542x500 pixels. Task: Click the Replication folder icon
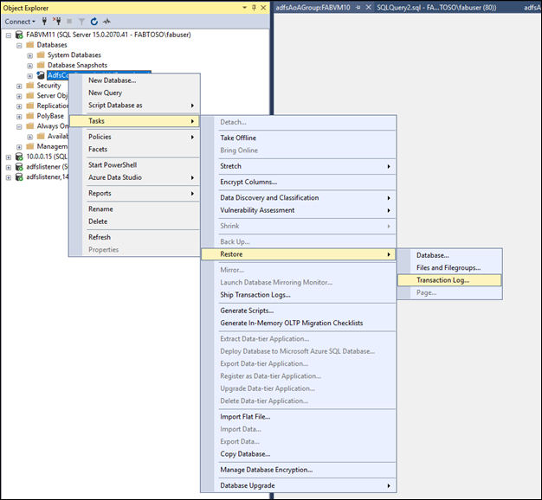tap(30, 106)
